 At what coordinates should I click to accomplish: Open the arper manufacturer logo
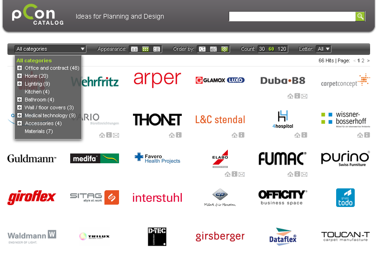(x=157, y=79)
